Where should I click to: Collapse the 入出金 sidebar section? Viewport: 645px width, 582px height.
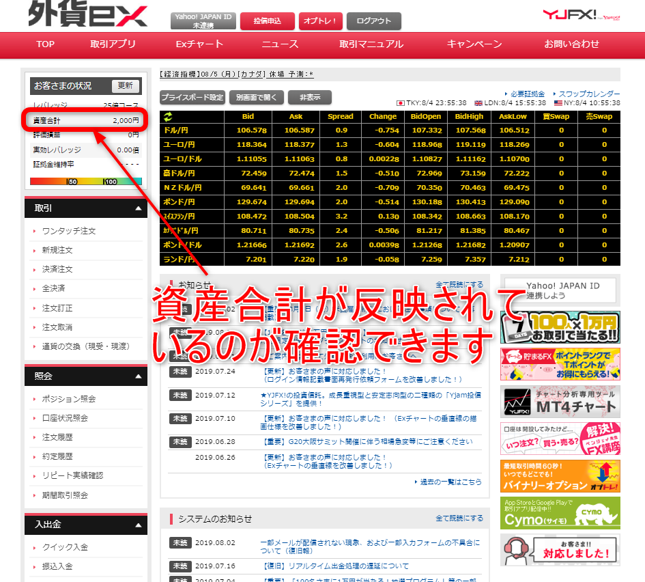pyautogui.click(x=139, y=525)
